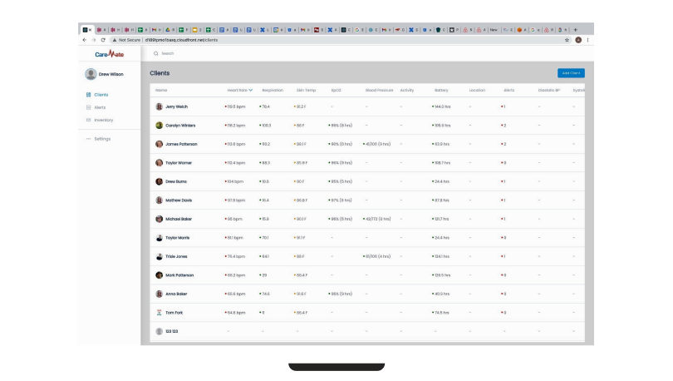Click the Battery column header
This screenshot has height=381, width=673.
441,90
